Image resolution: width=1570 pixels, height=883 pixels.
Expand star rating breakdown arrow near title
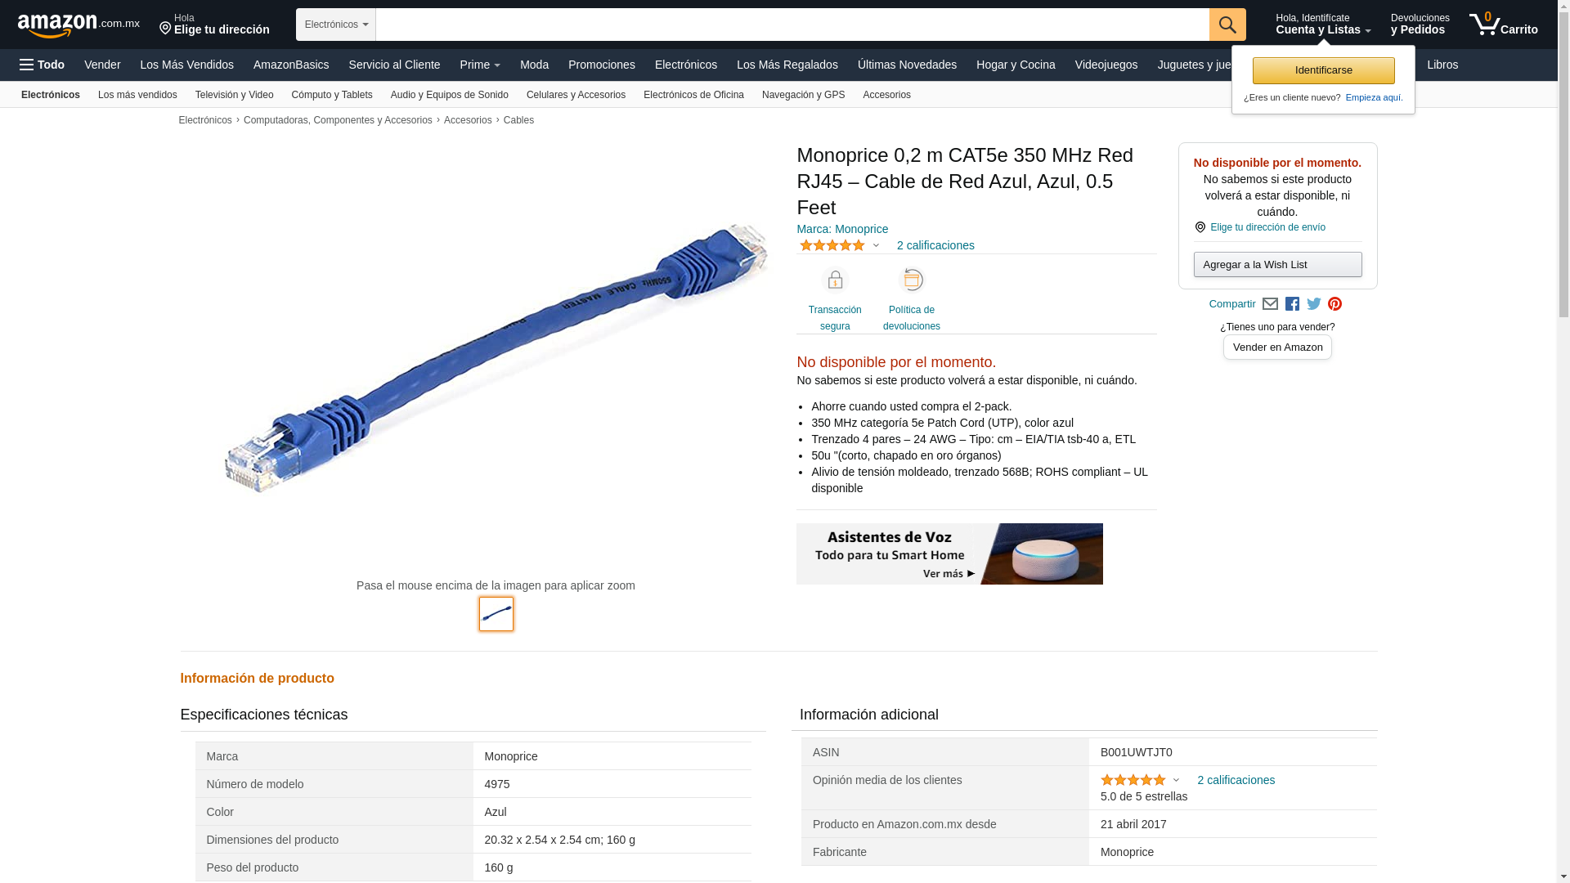coord(876,246)
